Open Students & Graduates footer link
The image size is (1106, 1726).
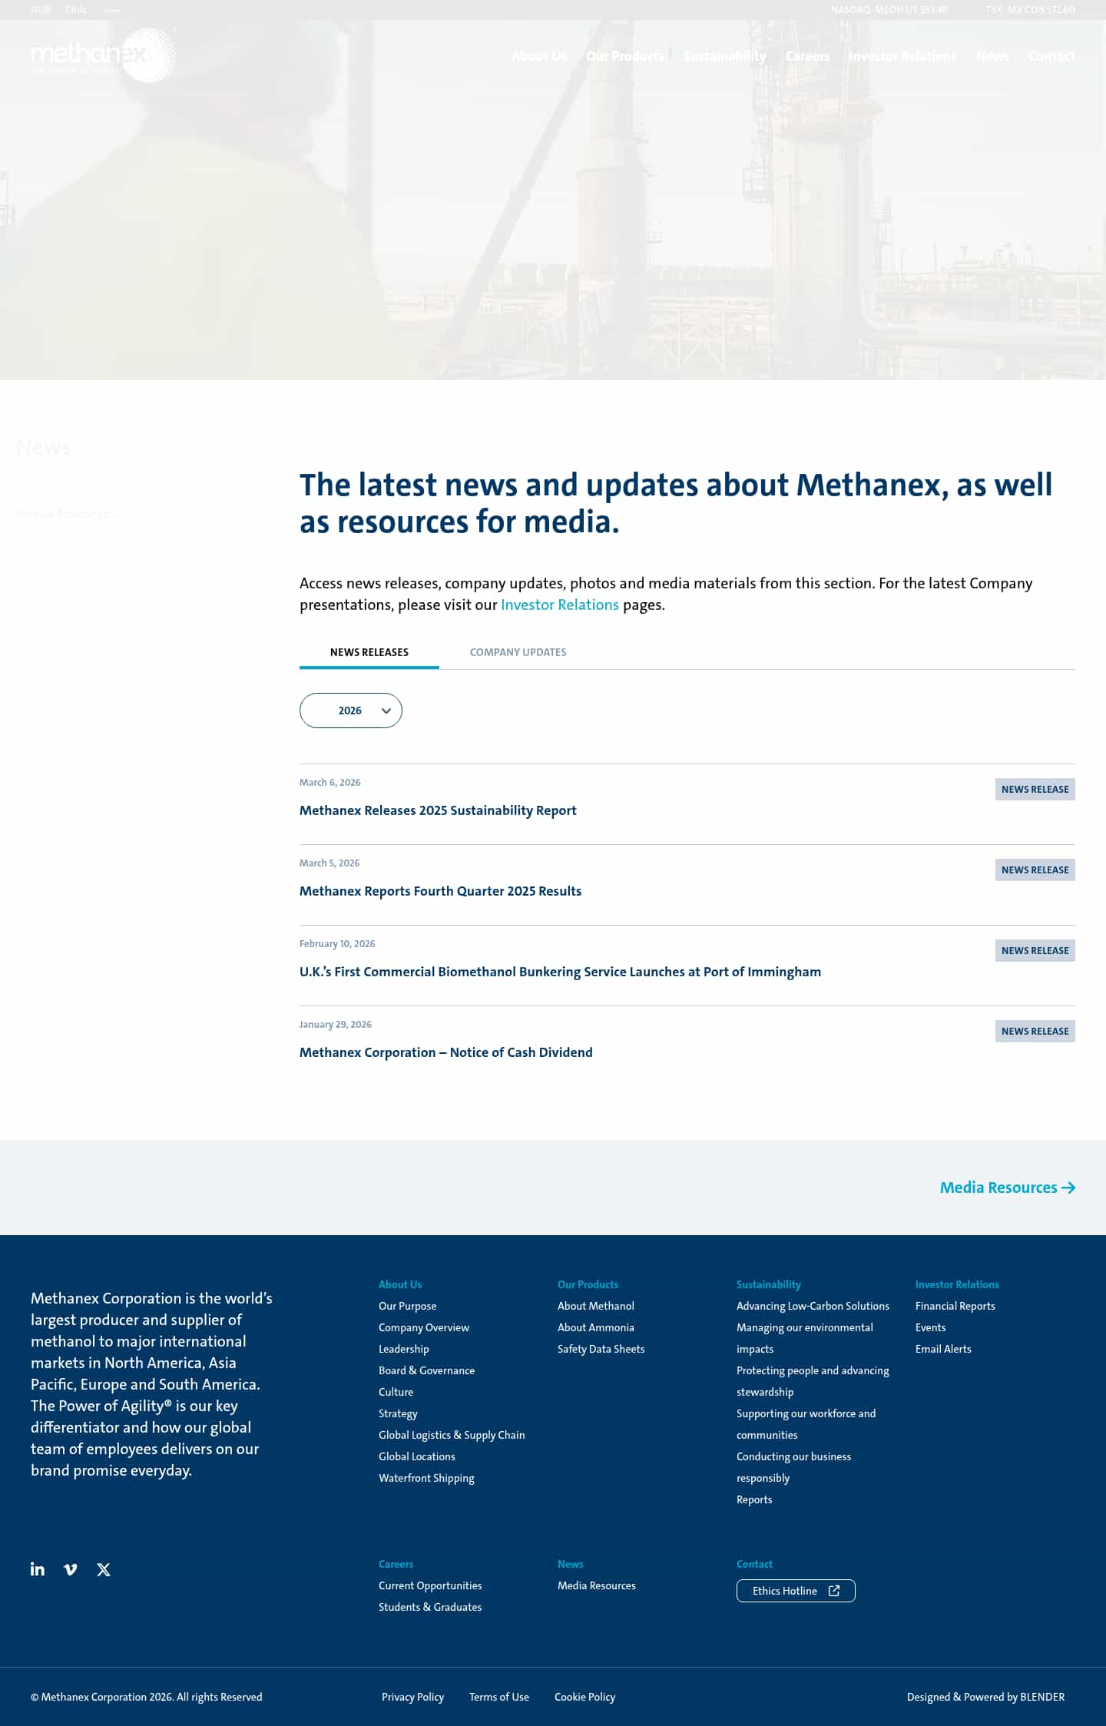click(430, 1607)
